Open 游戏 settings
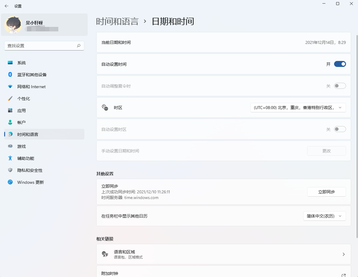The width and height of the screenshot is (358, 277). [44, 146]
